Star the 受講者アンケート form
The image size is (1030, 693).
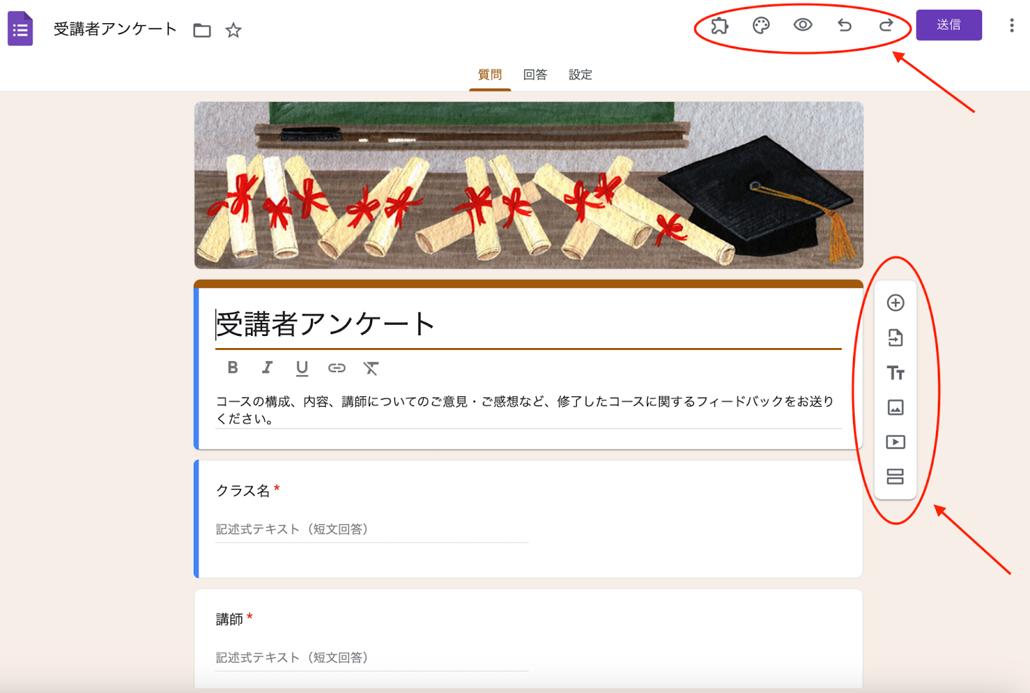click(x=234, y=30)
